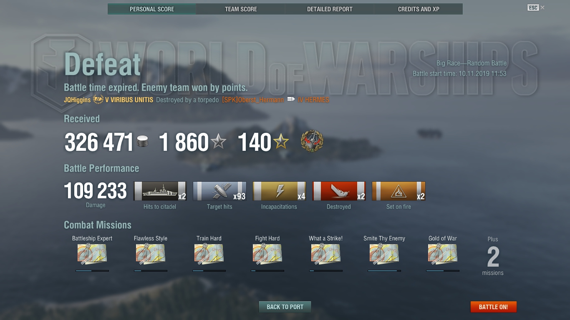Switch to the Team Score tab

pyautogui.click(x=241, y=9)
